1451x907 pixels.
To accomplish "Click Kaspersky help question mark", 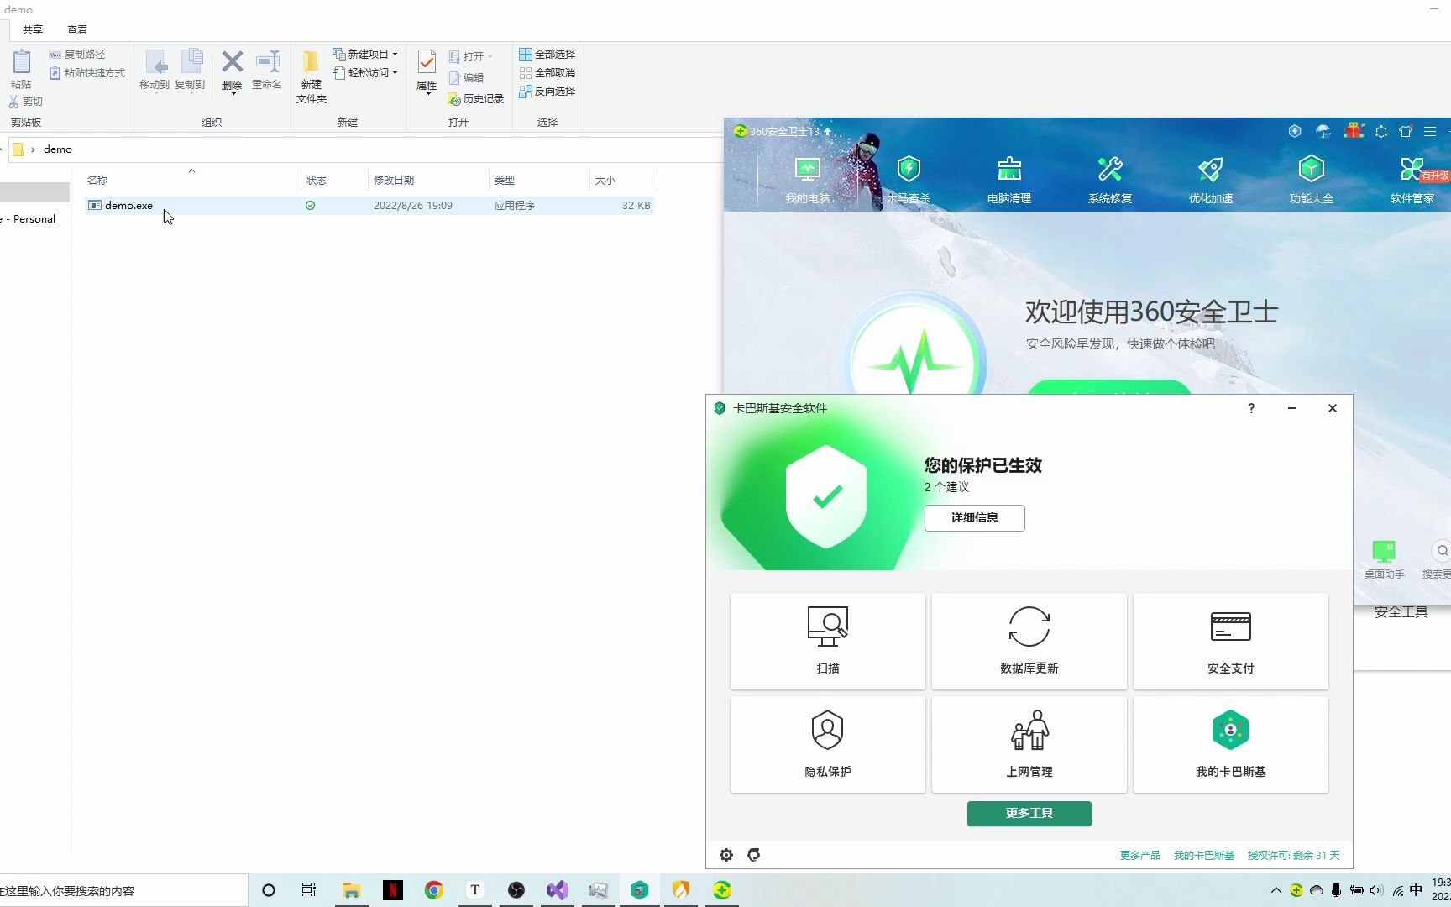I will point(1251,408).
